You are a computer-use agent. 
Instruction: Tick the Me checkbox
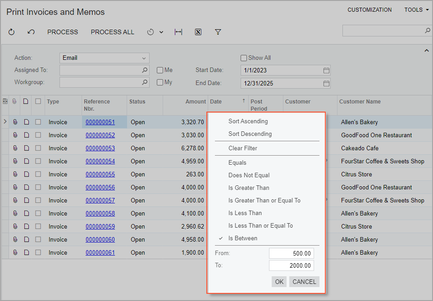[160, 70]
